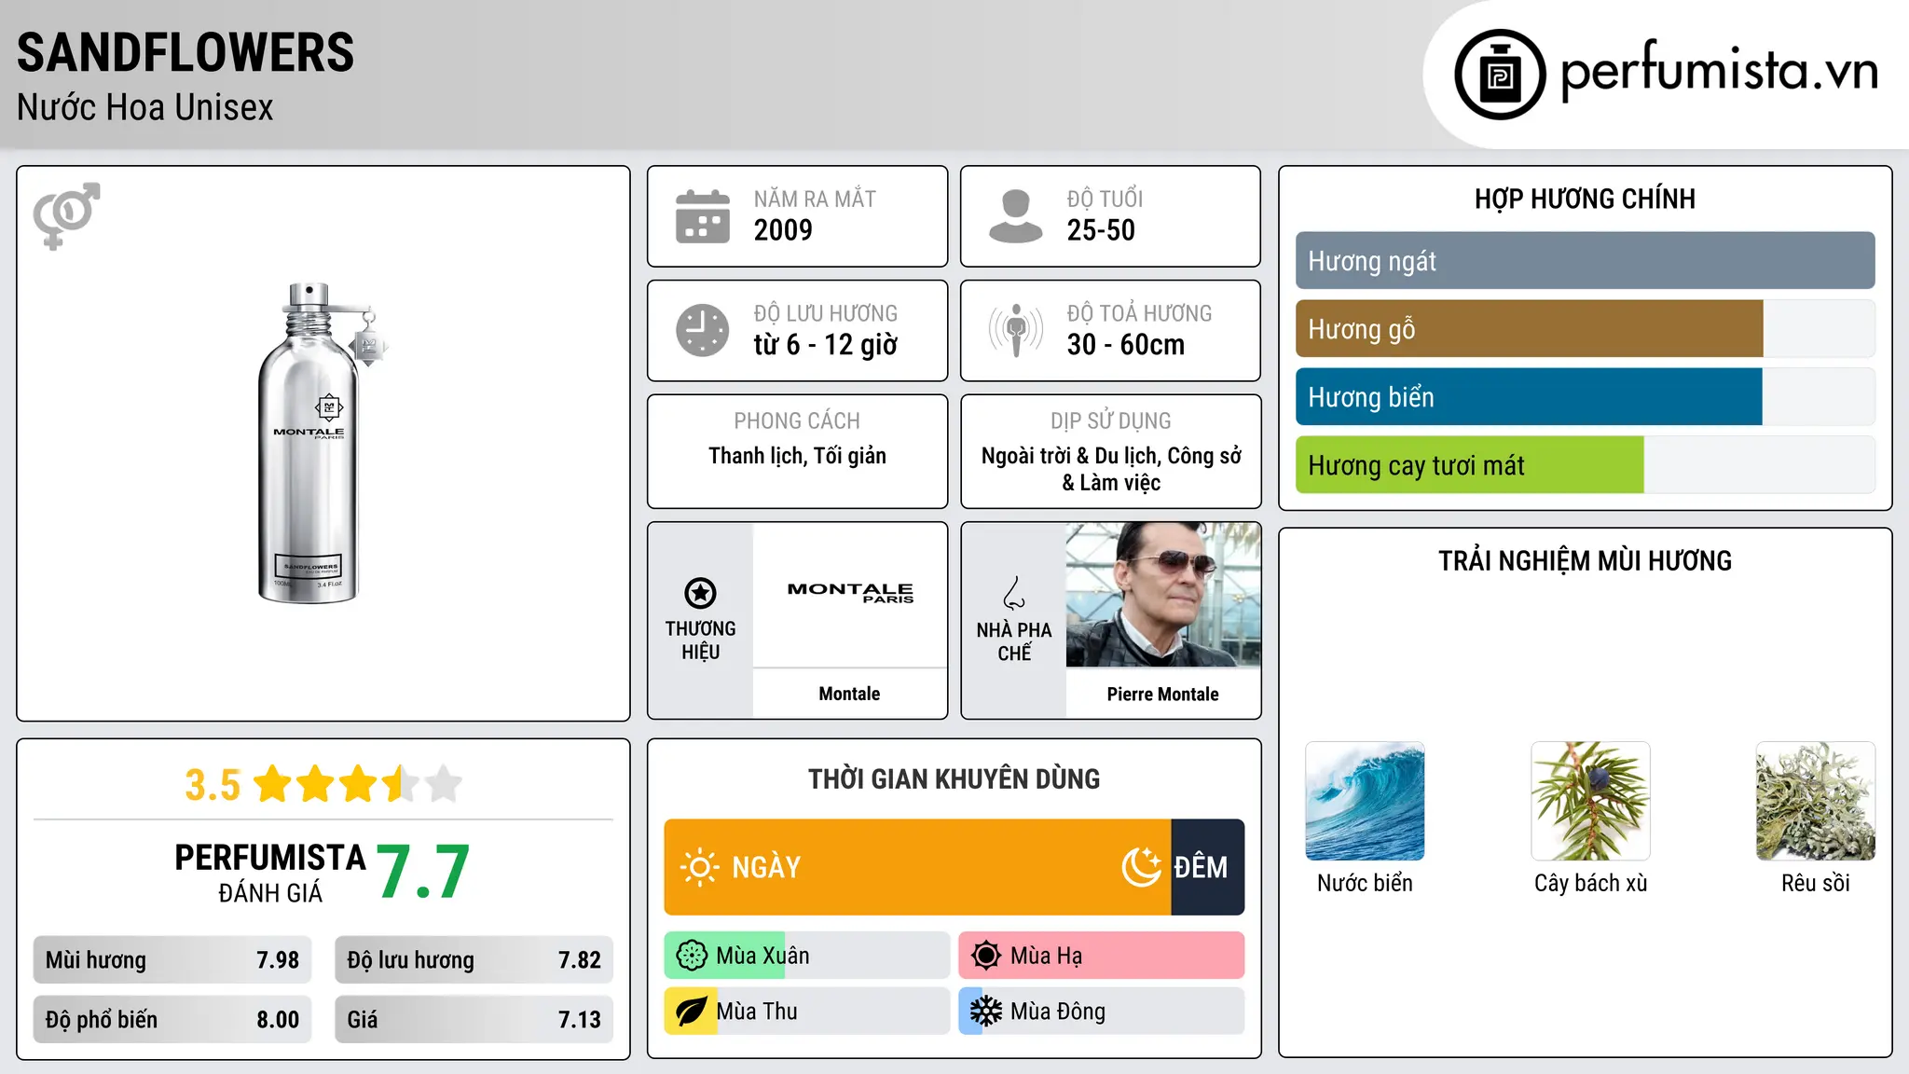Click the Perfumista đánh giá label

(270, 873)
